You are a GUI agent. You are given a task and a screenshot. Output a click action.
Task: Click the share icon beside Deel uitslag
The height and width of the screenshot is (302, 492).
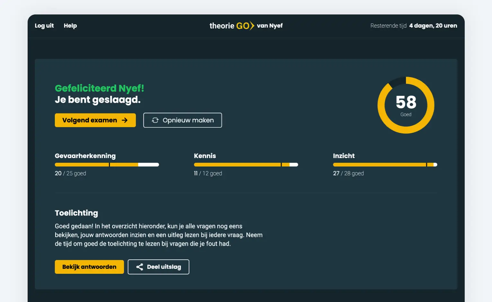tap(139, 267)
